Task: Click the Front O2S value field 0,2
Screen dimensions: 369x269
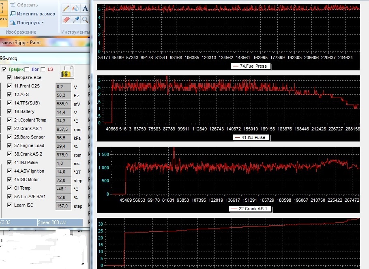Action: [x=63, y=87]
